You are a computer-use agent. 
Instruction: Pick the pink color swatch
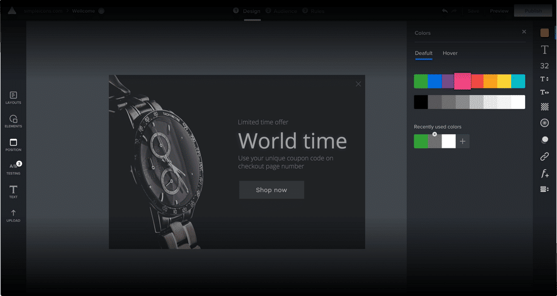pyautogui.click(x=462, y=81)
